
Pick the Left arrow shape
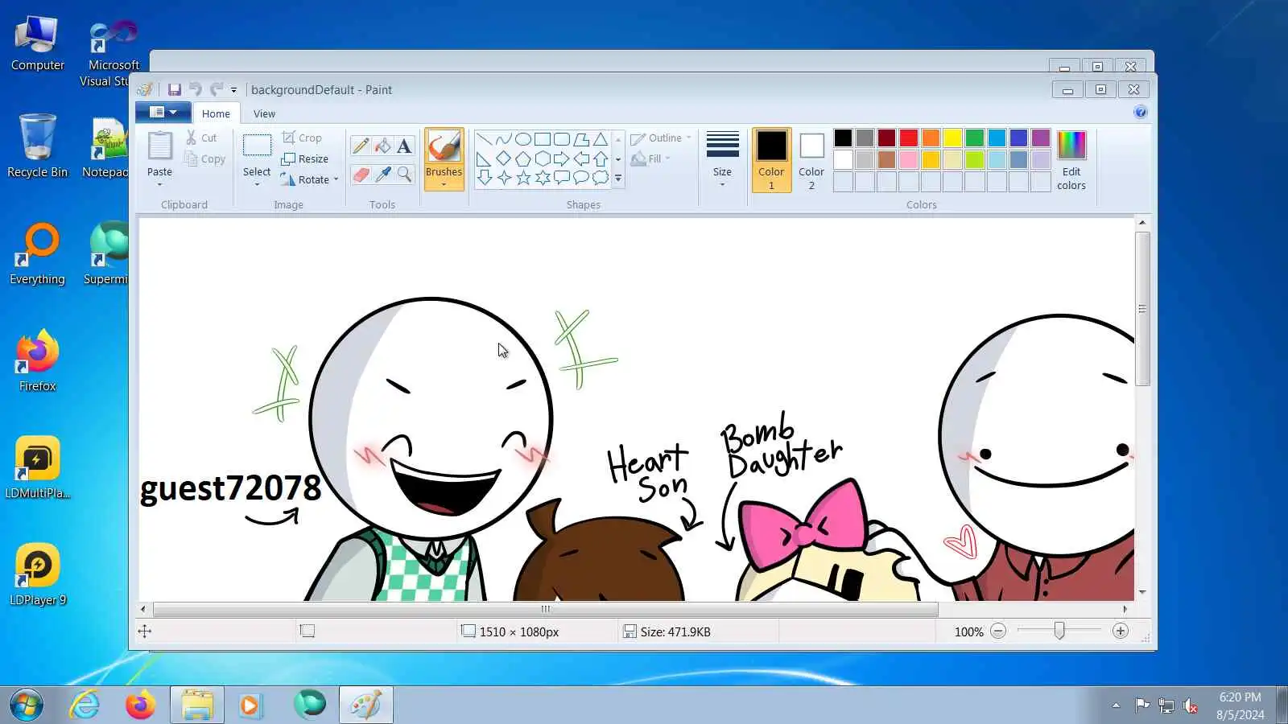coord(580,158)
